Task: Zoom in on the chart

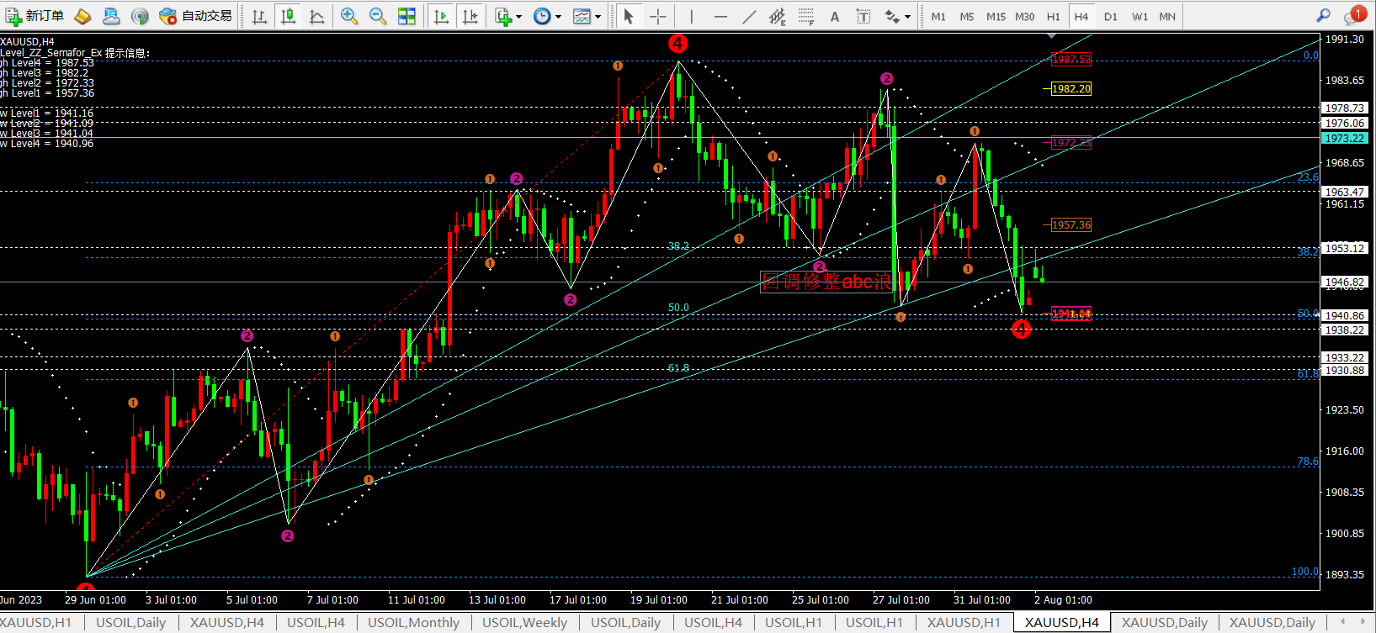Action: coord(349,16)
